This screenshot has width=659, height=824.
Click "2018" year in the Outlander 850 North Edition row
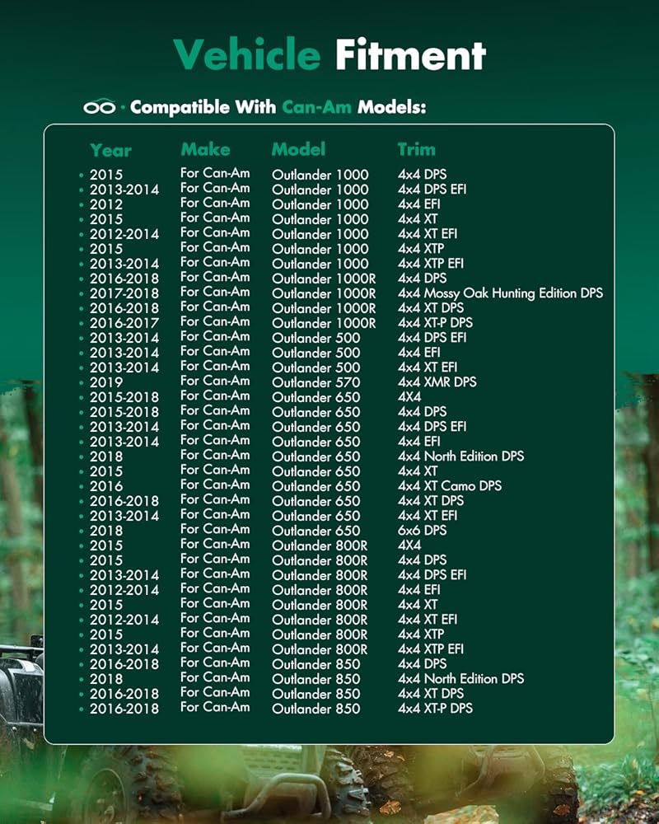[x=106, y=680]
